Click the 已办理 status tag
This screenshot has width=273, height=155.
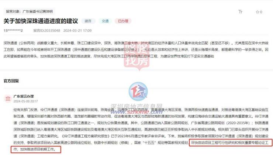(x=123, y=21)
